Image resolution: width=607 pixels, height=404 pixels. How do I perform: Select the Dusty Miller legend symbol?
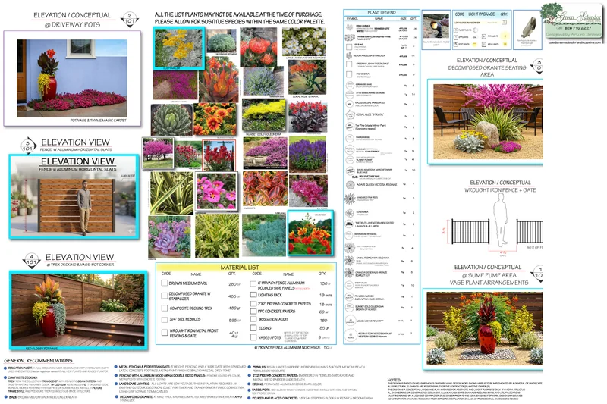350,285
